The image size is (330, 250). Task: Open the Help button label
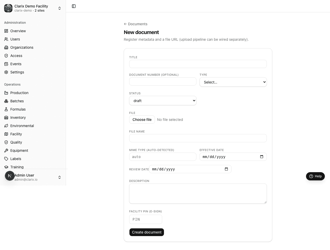pyautogui.click(x=318, y=176)
